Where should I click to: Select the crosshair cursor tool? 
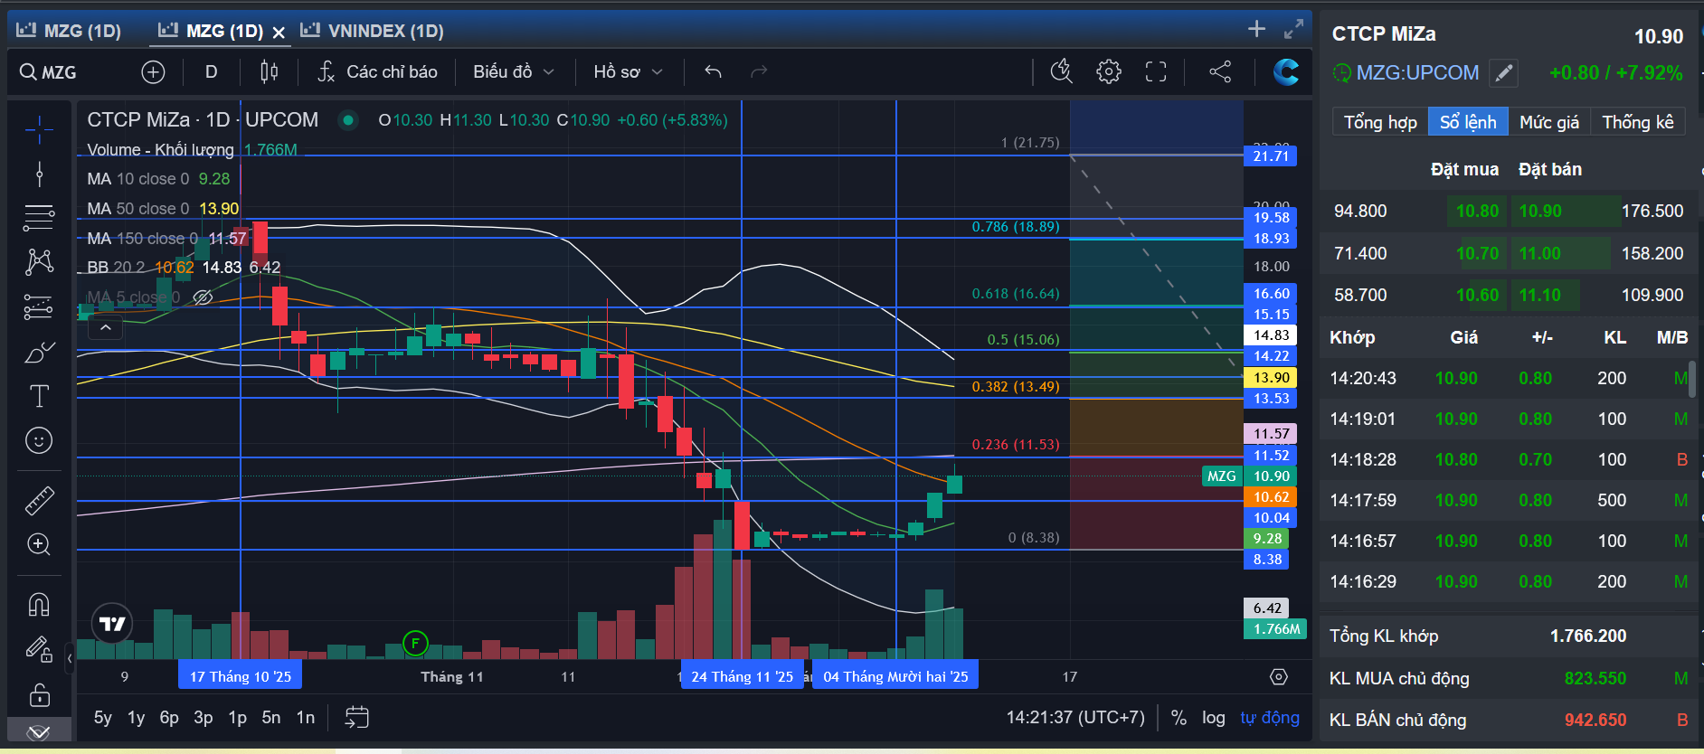(39, 130)
